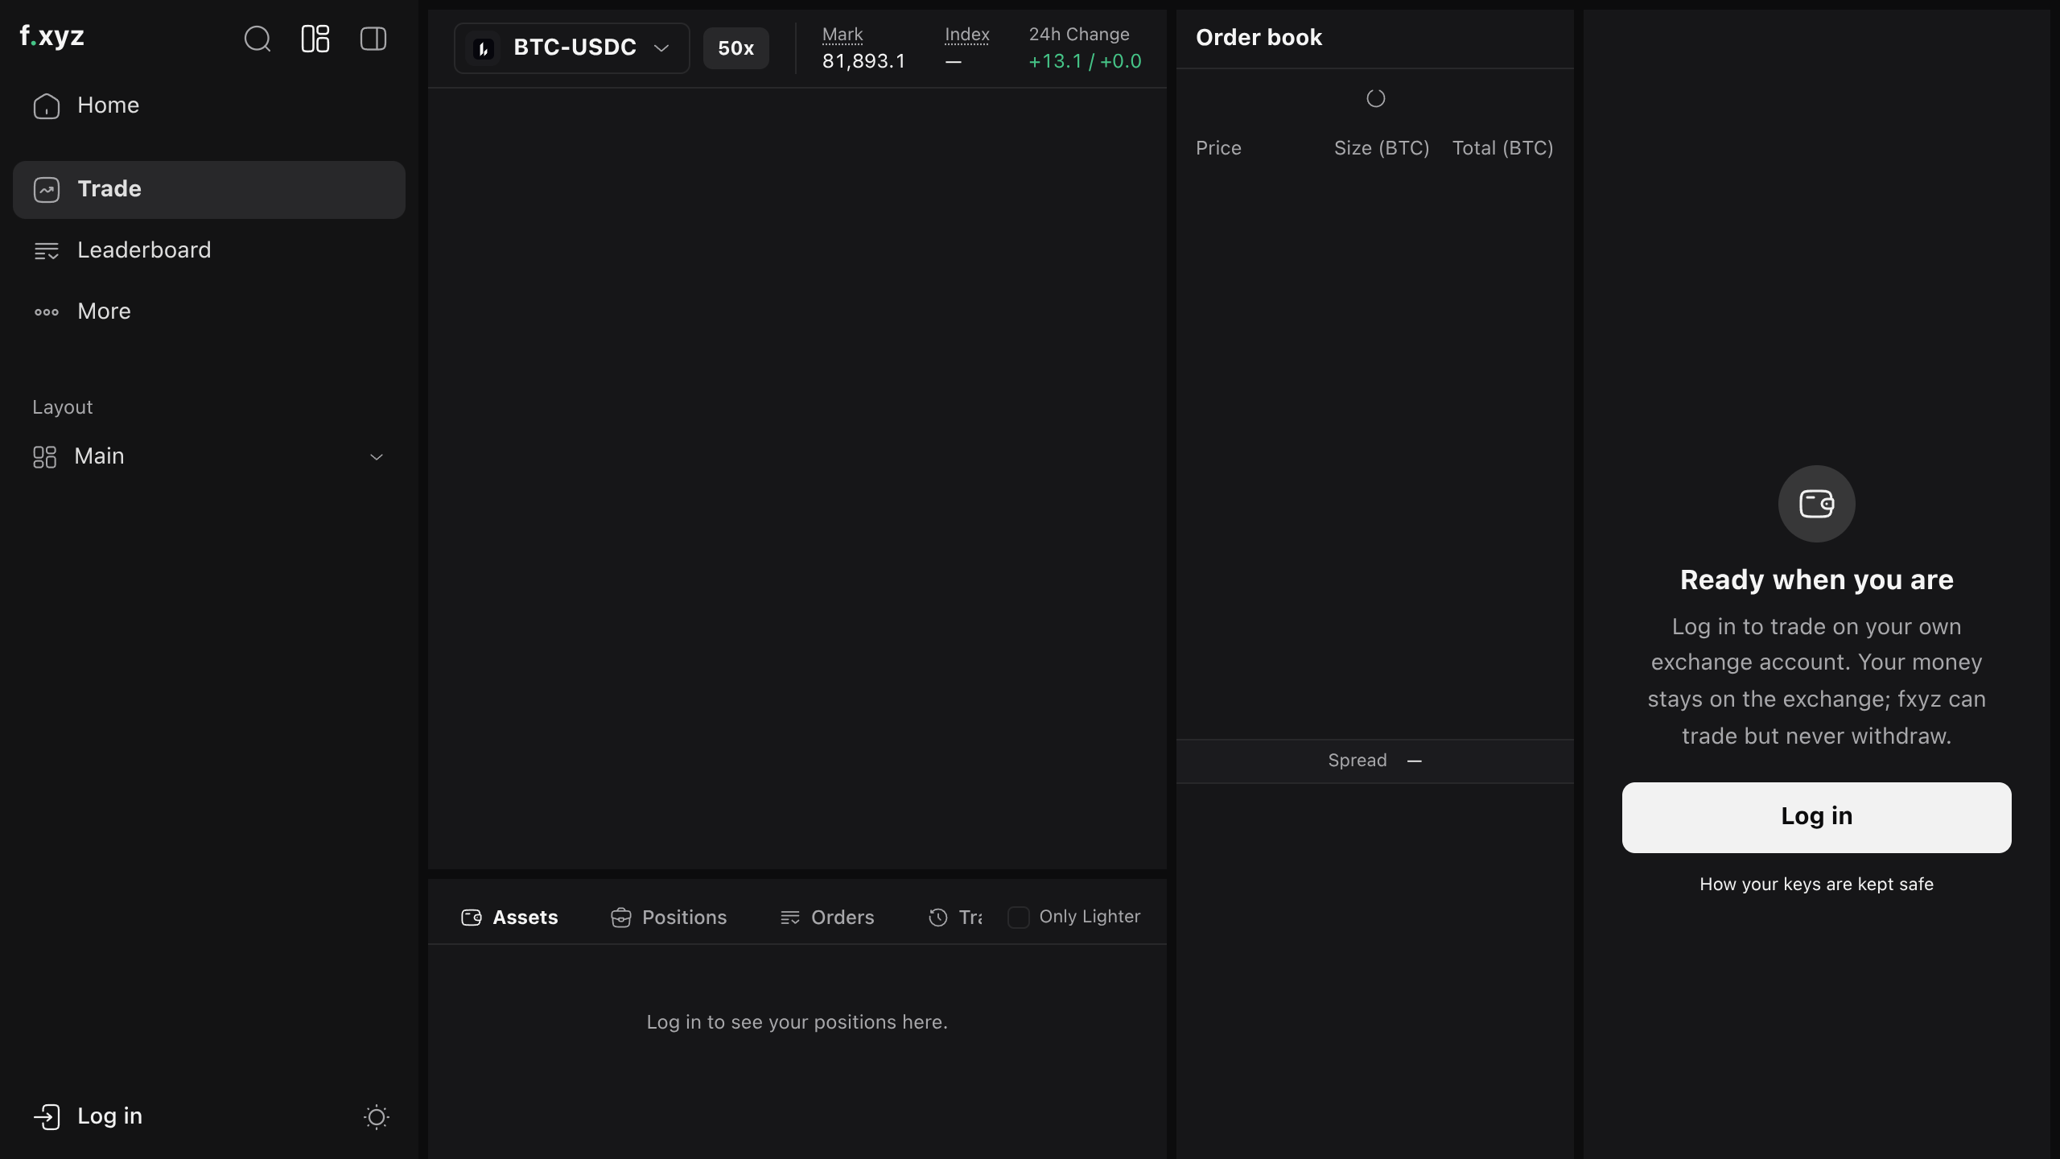Click the big Log in button

coord(1816,817)
